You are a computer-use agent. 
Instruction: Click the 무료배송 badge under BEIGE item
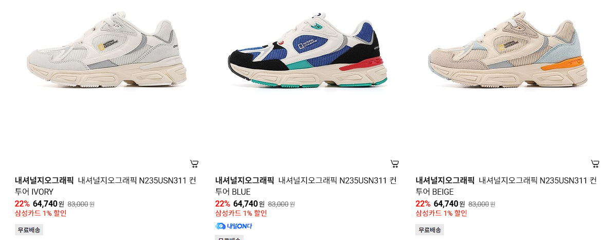point(430,230)
